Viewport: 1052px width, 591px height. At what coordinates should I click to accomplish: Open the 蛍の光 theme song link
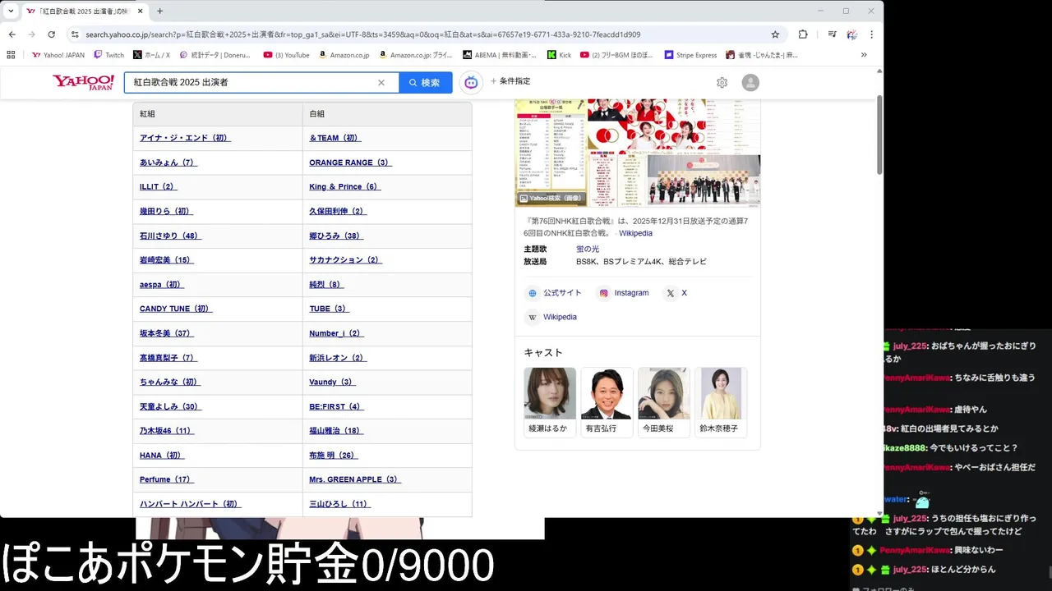pyautogui.click(x=588, y=249)
